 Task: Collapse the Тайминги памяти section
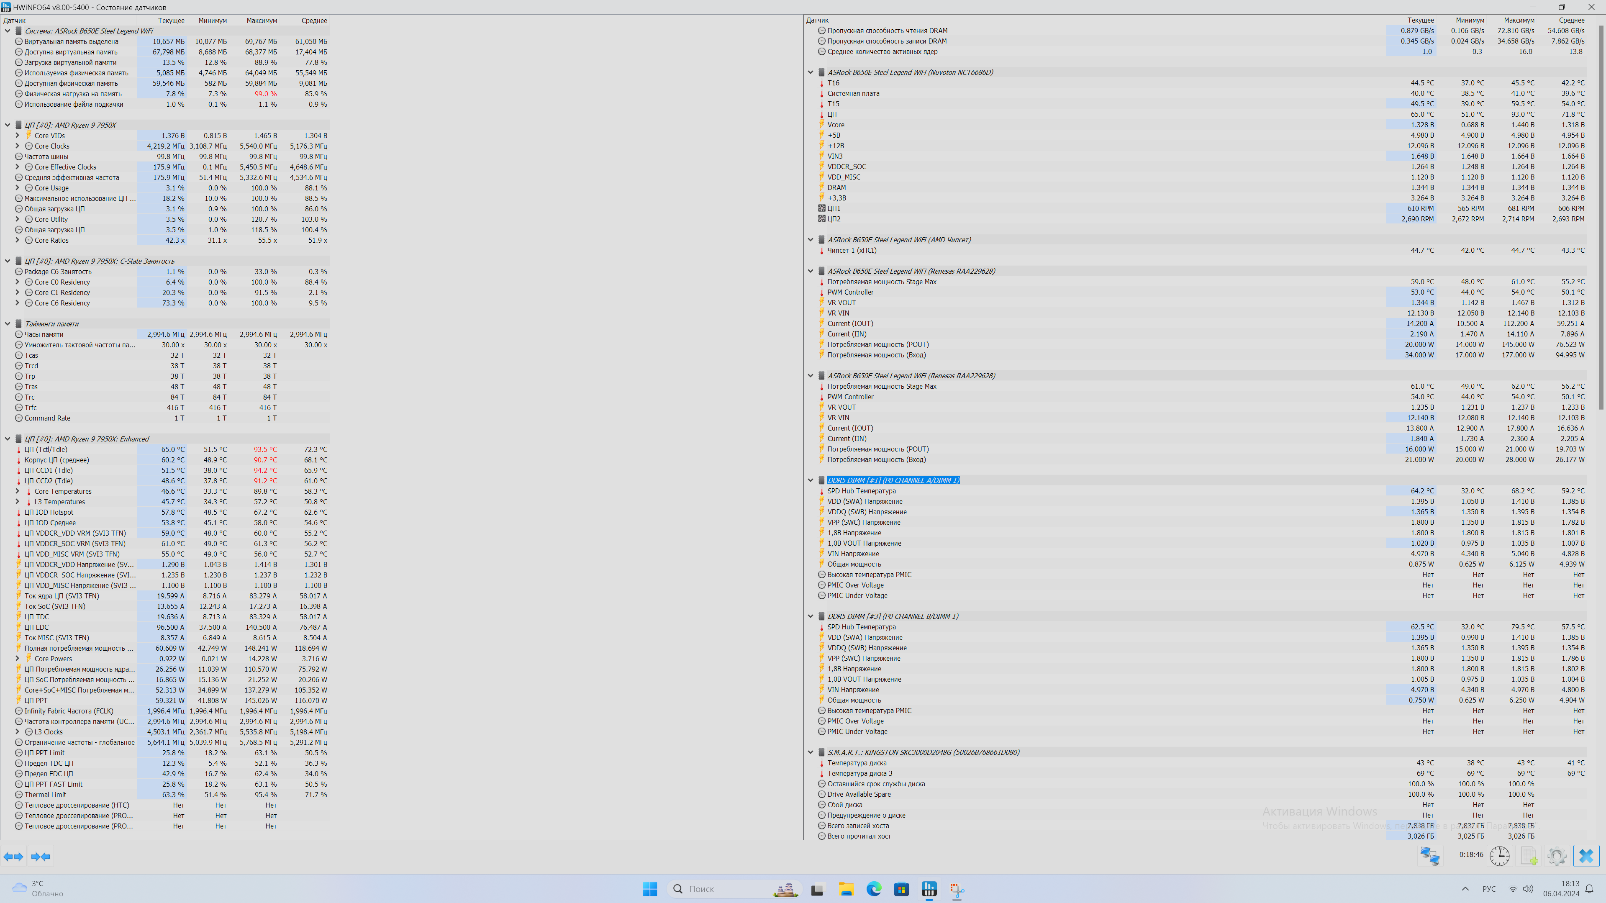[x=8, y=323]
